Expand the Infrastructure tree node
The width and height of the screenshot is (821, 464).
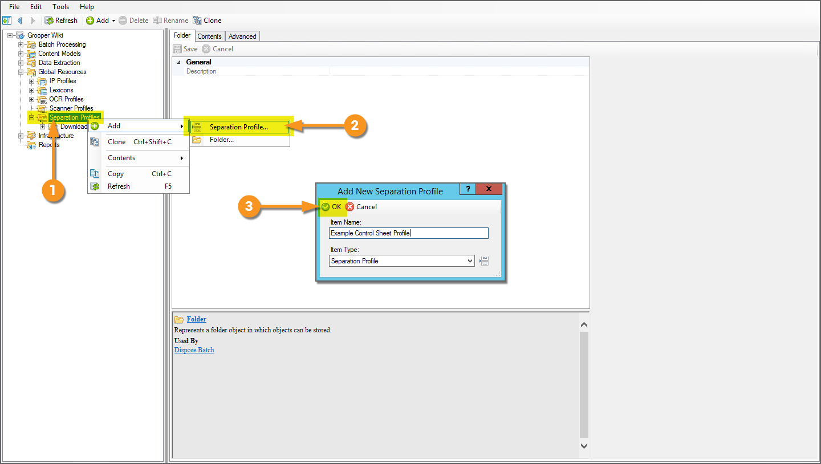pyautogui.click(x=21, y=136)
